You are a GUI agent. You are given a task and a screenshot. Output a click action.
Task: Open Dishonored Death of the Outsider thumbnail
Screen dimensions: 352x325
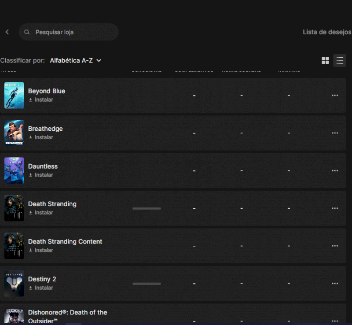(14, 316)
